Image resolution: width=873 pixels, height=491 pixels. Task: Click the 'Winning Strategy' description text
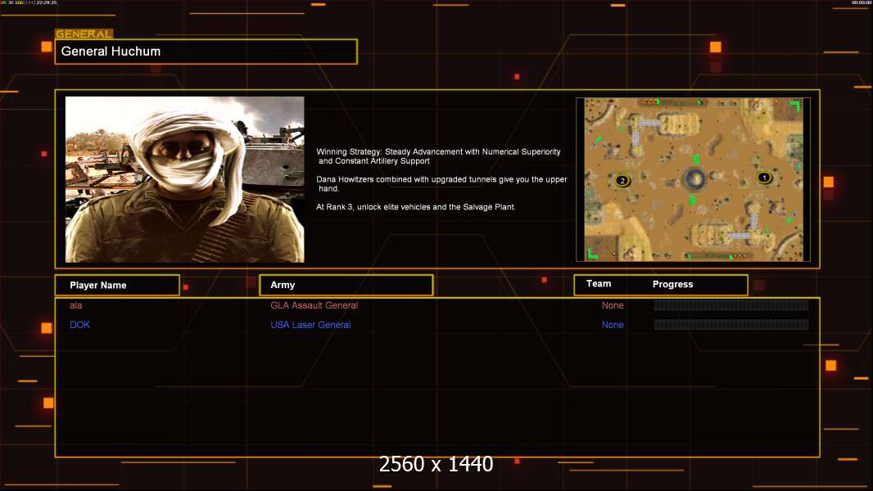pos(438,156)
